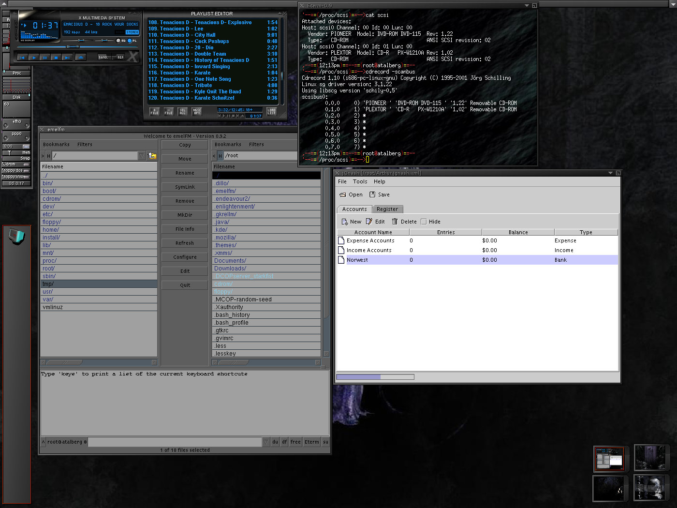This screenshot has width=677, height=508.
Task: Select the tmp/ folder in left pane
Action: coord(48,284)
